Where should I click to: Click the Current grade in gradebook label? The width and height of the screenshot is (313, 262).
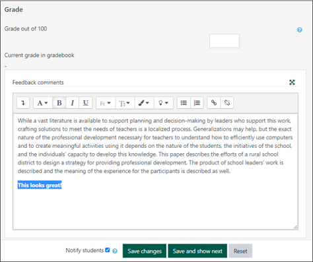[40, 55]
